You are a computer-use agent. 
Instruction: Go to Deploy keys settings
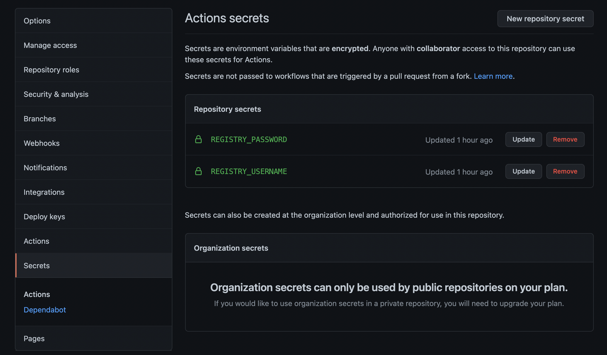coord(44,217)
